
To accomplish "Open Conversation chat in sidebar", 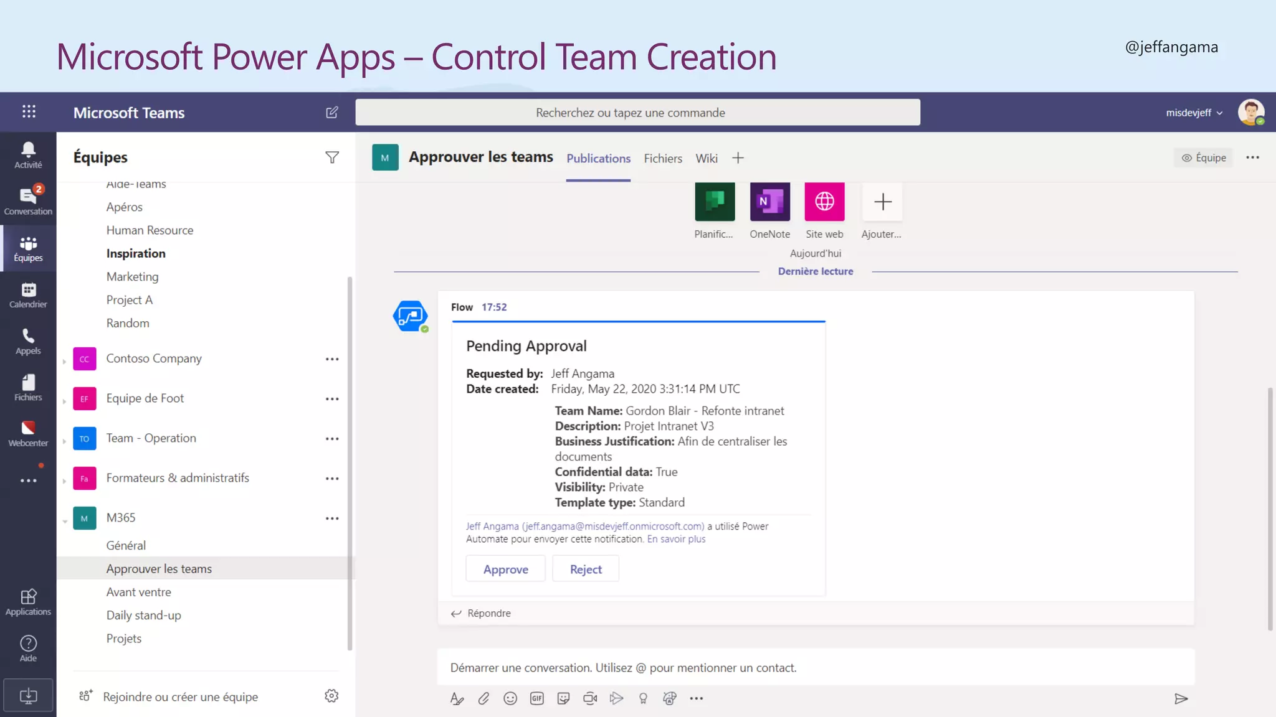I will point(28,200).
